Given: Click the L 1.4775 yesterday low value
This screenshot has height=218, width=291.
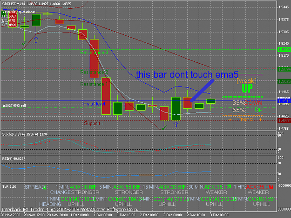Looking at the screenshot, I should pyautogui.click(x=9, y=20).
